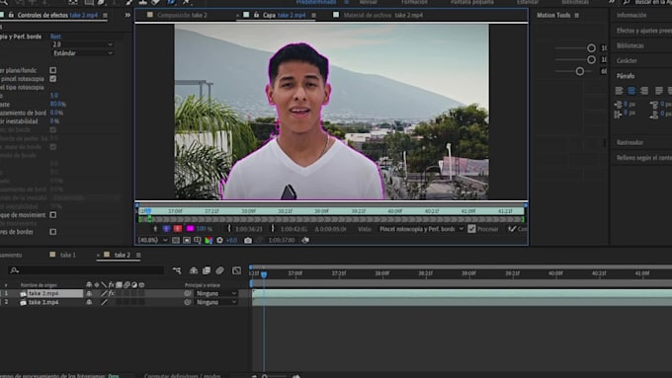Open the Párrafo panel

tap(626, 76)
